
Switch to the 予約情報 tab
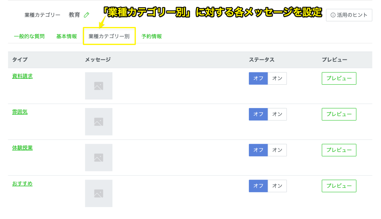point(151,36)
